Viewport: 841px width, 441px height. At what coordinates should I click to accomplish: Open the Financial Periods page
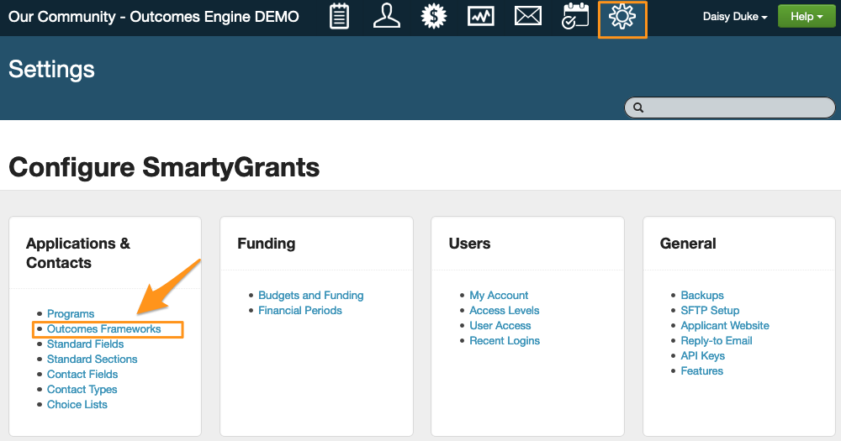click(x=300, y=311)
